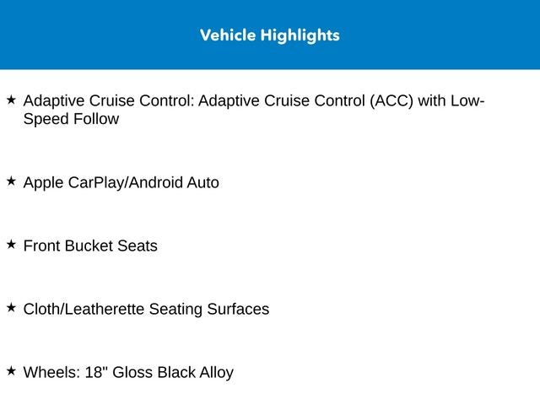540x405 pixels.
Task: Select the Vehicle Highlights header title
Action: (x=270, y=35)
